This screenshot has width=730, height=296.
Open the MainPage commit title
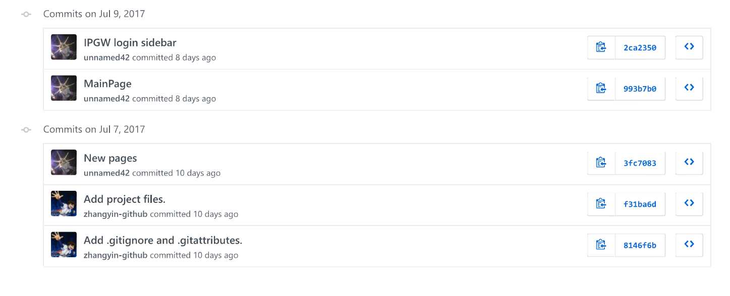click(107, 84)
